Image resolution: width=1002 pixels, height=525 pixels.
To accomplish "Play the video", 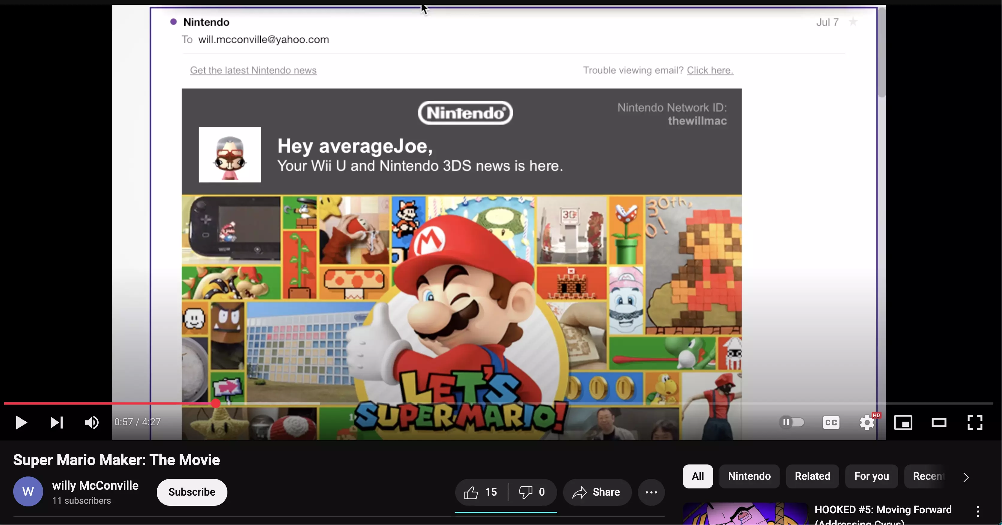I will coord(21,422).
